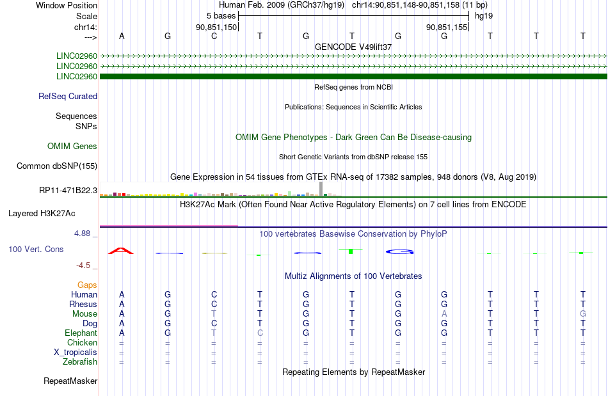Click the solid green LINC02960 exon bar
The width and height of the screenshot is (608, 396).
click(353, 76)
